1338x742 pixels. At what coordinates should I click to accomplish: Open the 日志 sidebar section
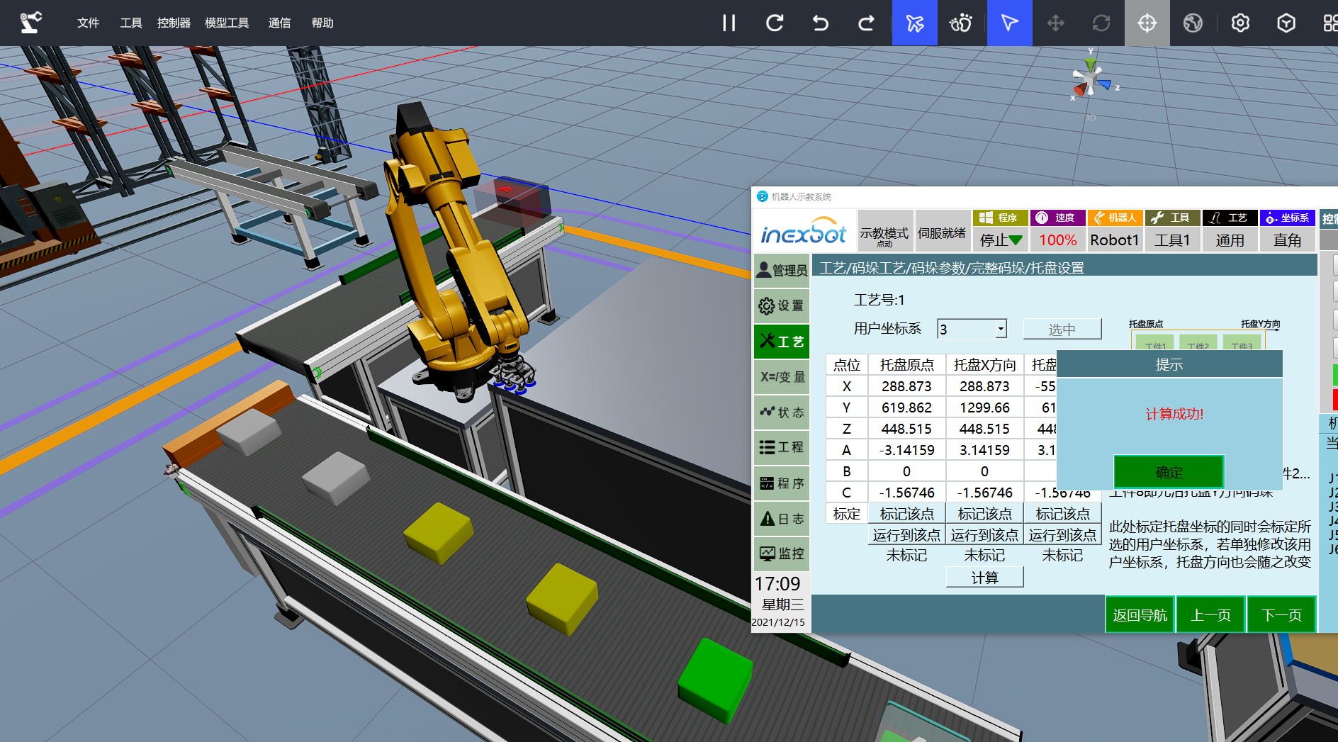(x=782, y=519)
